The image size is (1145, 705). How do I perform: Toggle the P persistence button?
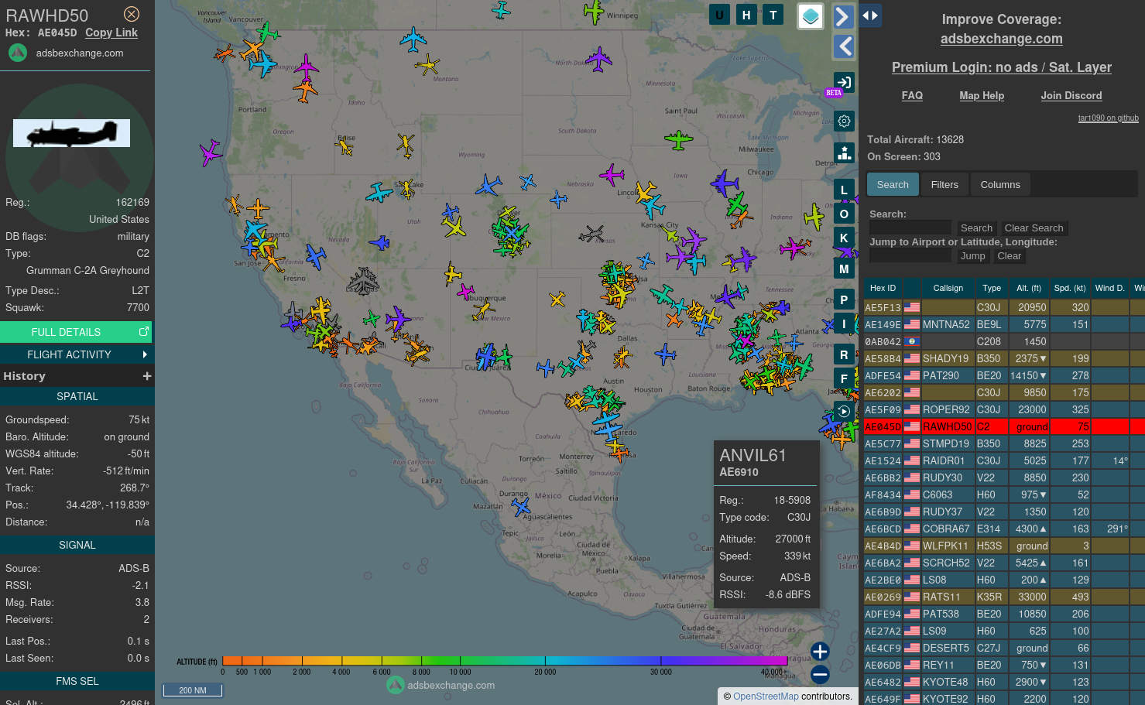844,299
